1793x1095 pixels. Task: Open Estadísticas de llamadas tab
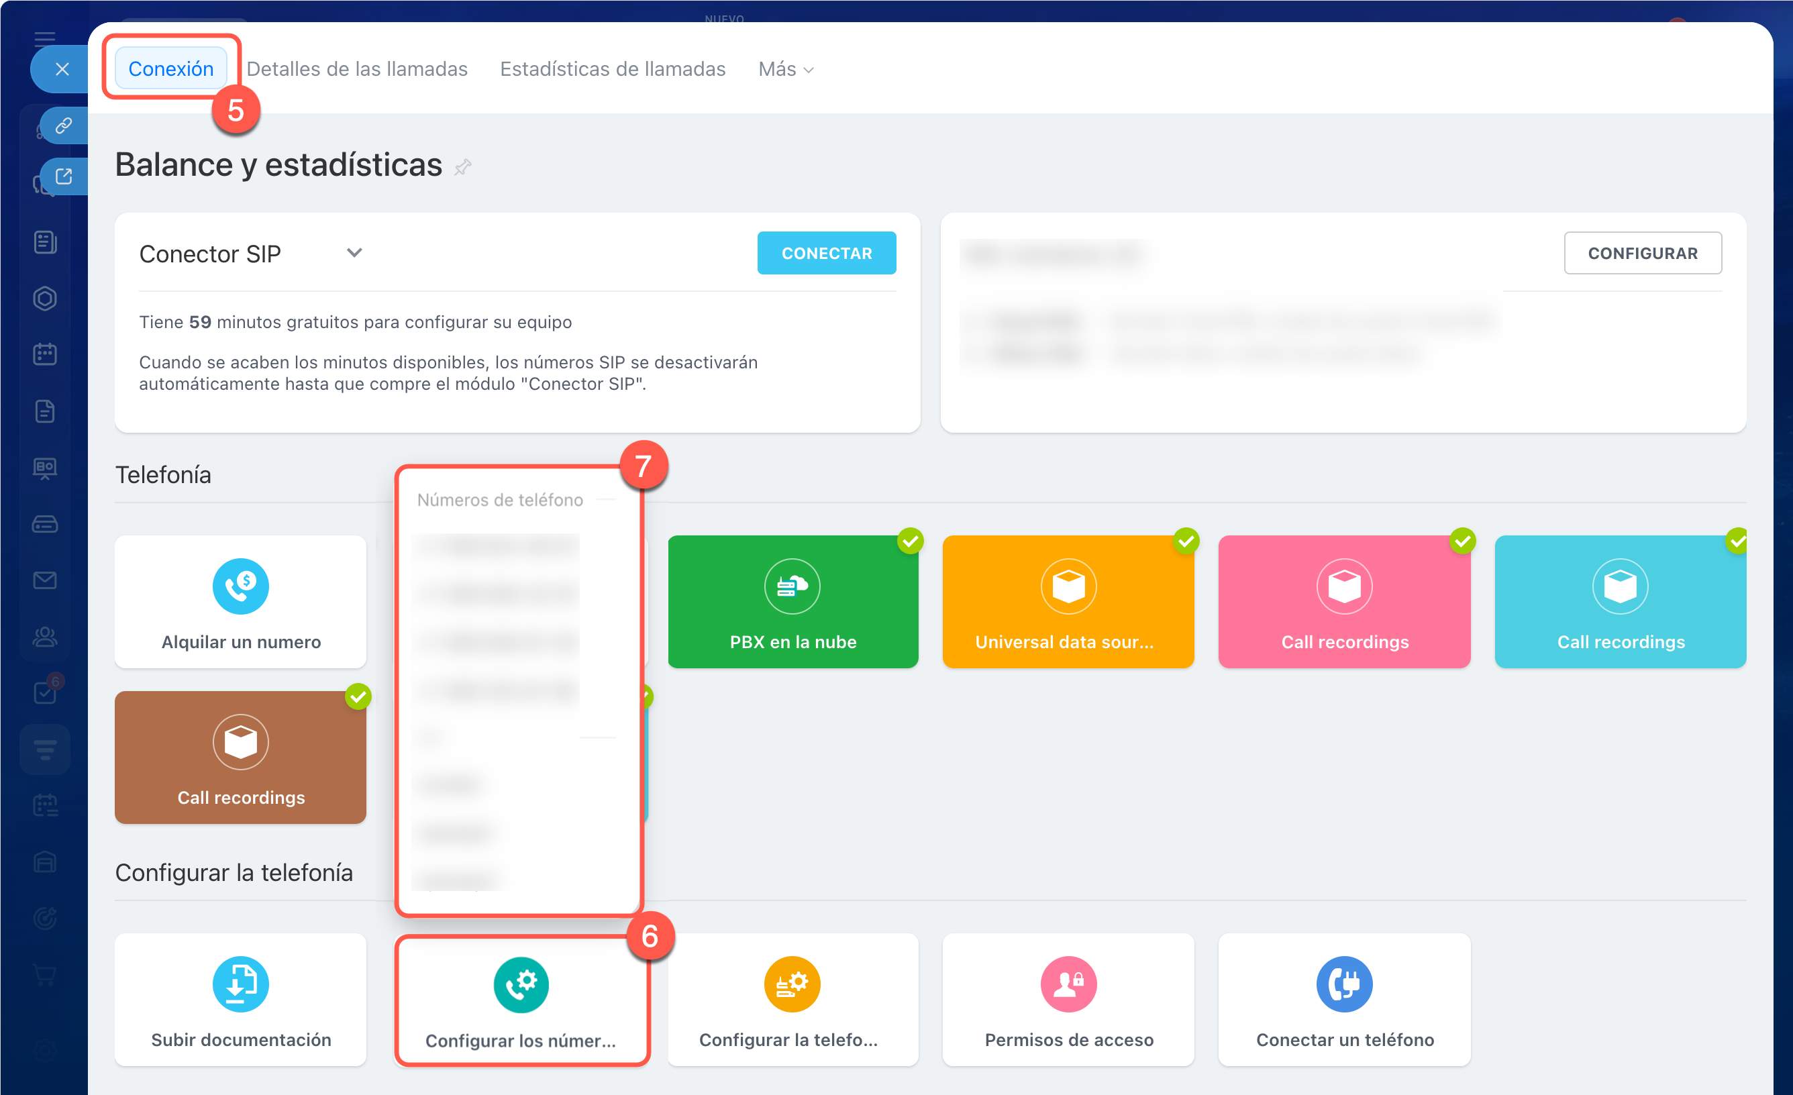[612, 69]
